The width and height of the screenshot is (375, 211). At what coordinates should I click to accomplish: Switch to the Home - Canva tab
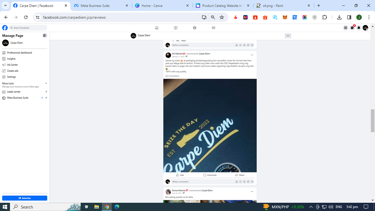click(162, 5)
